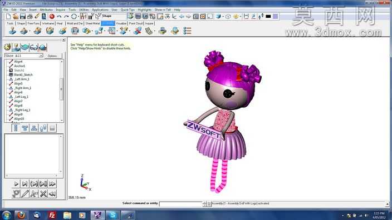Click the blue layers manager icon
The width and height of the screenshot is (392, 220).
click(x=25, y=47)
